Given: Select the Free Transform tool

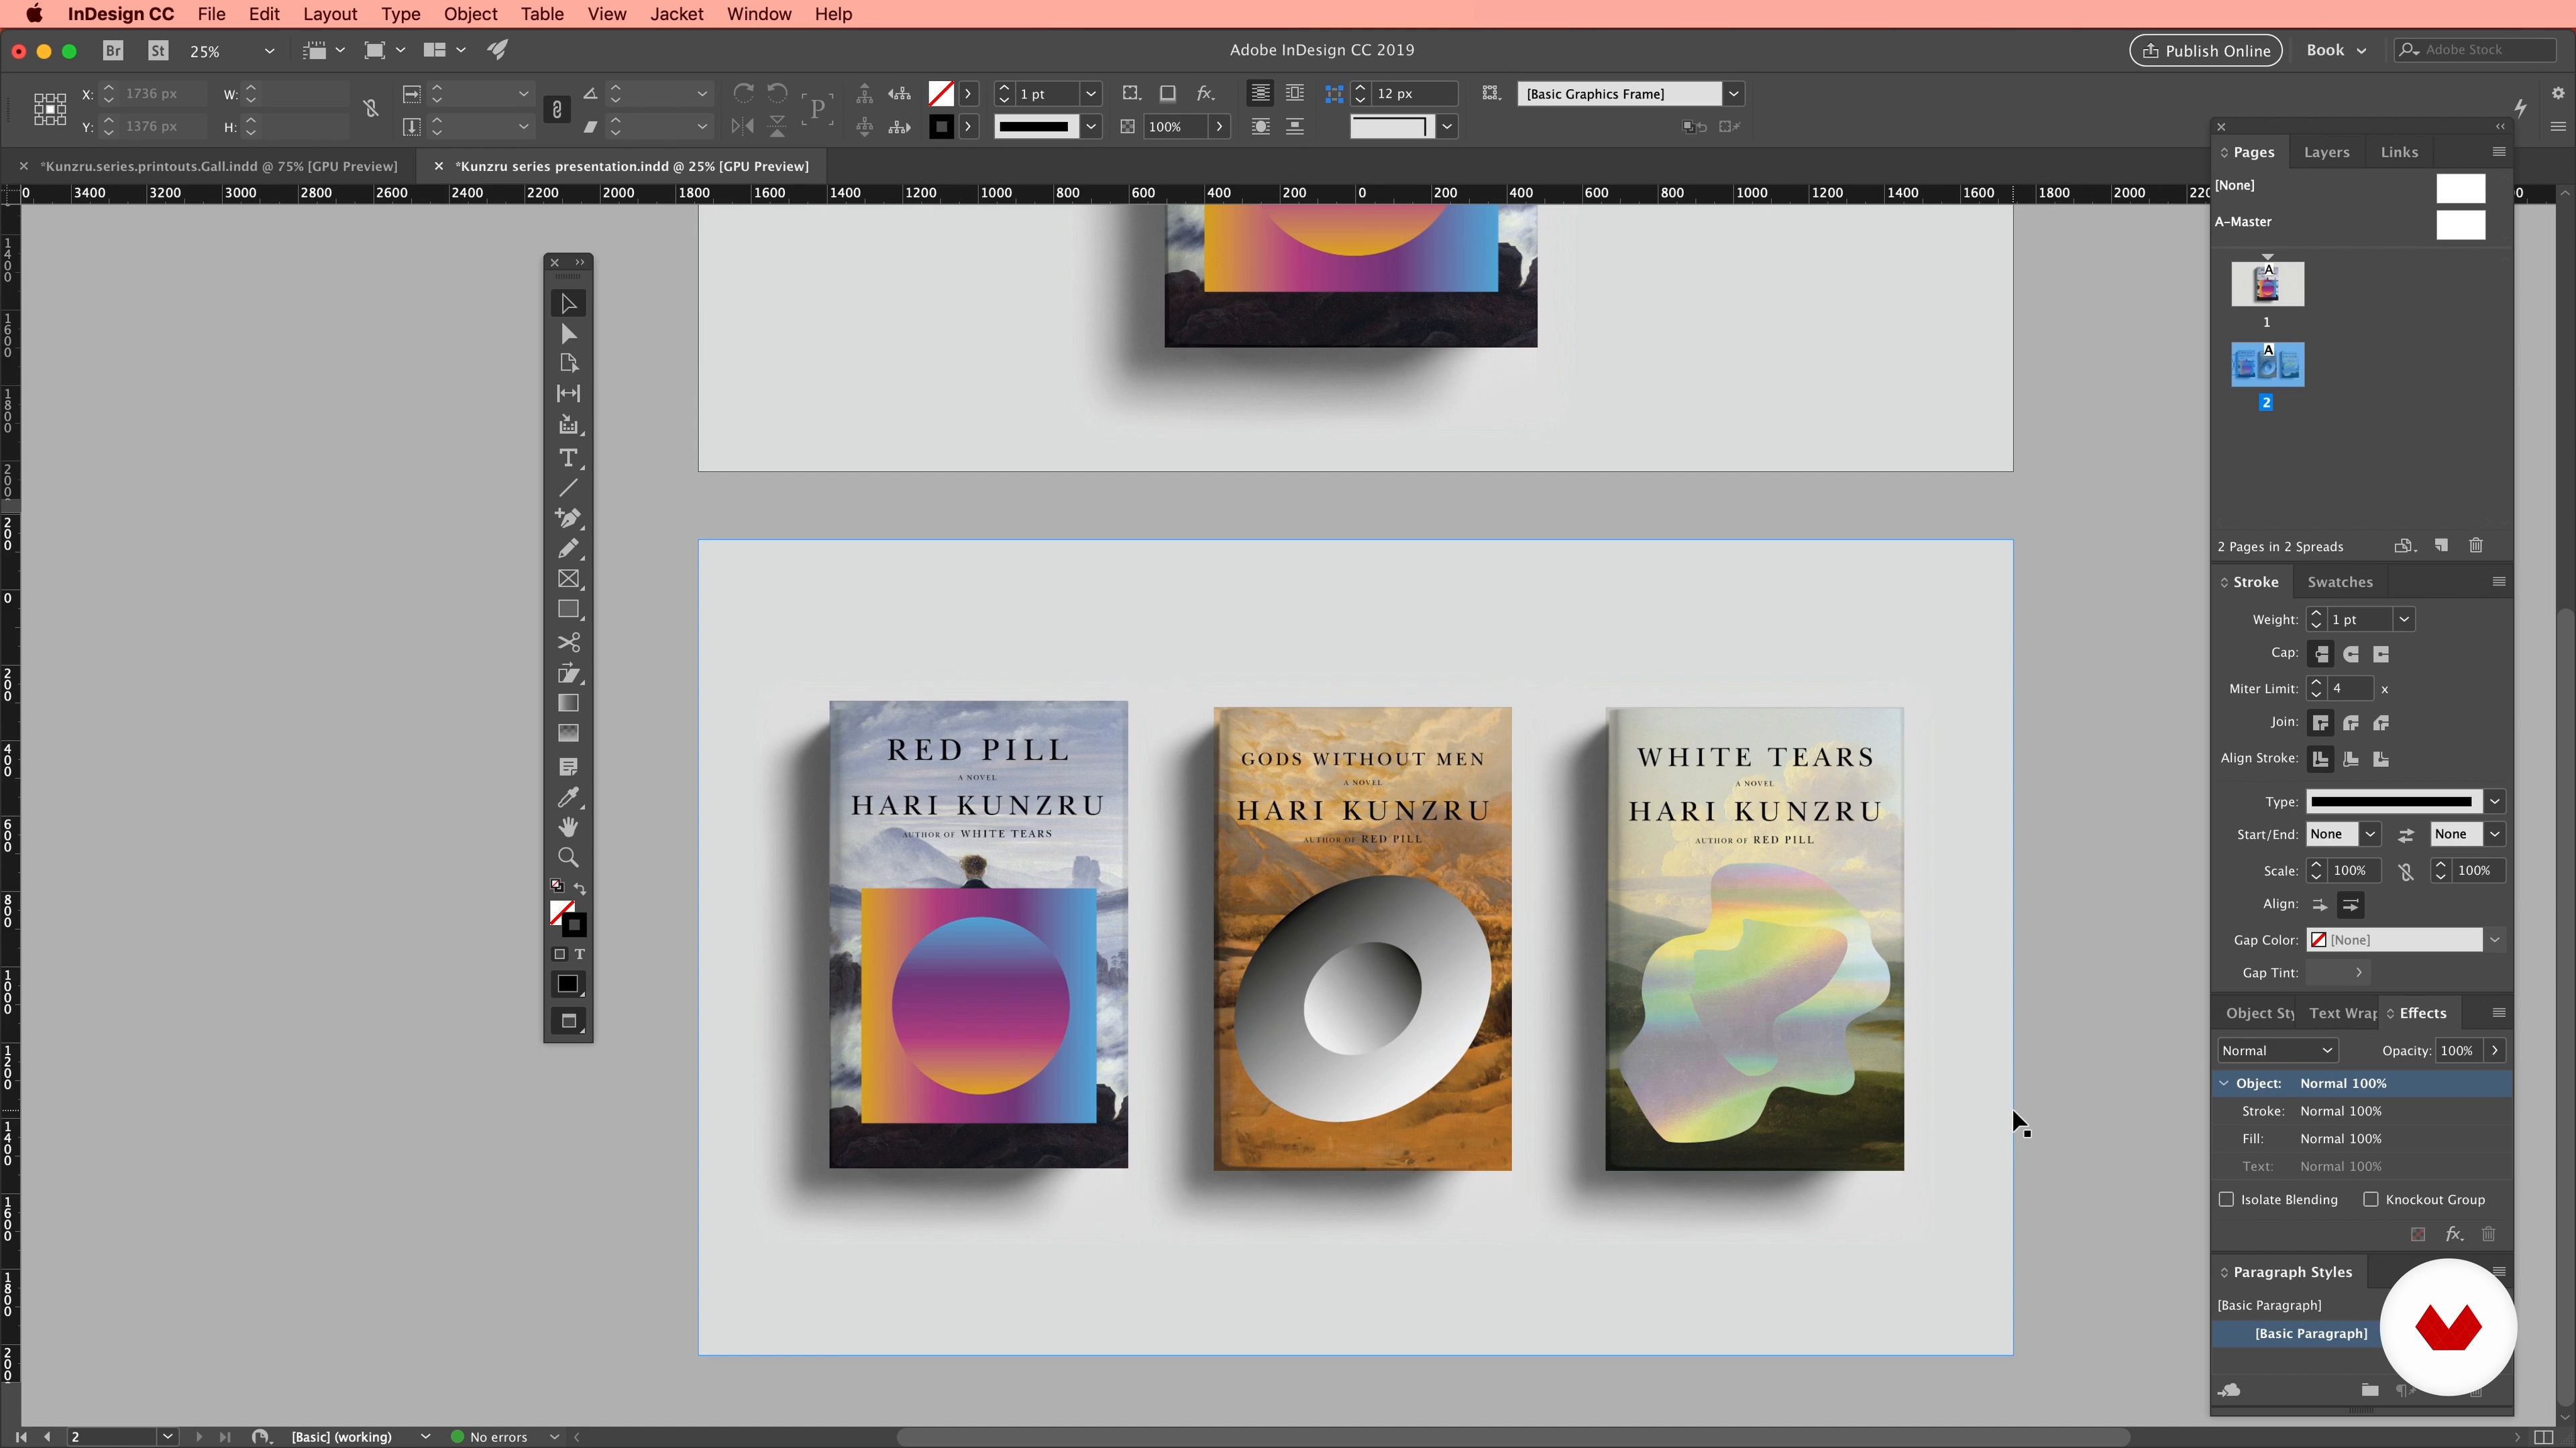Looking at the screenshot, I should click(x=568, y=674).
